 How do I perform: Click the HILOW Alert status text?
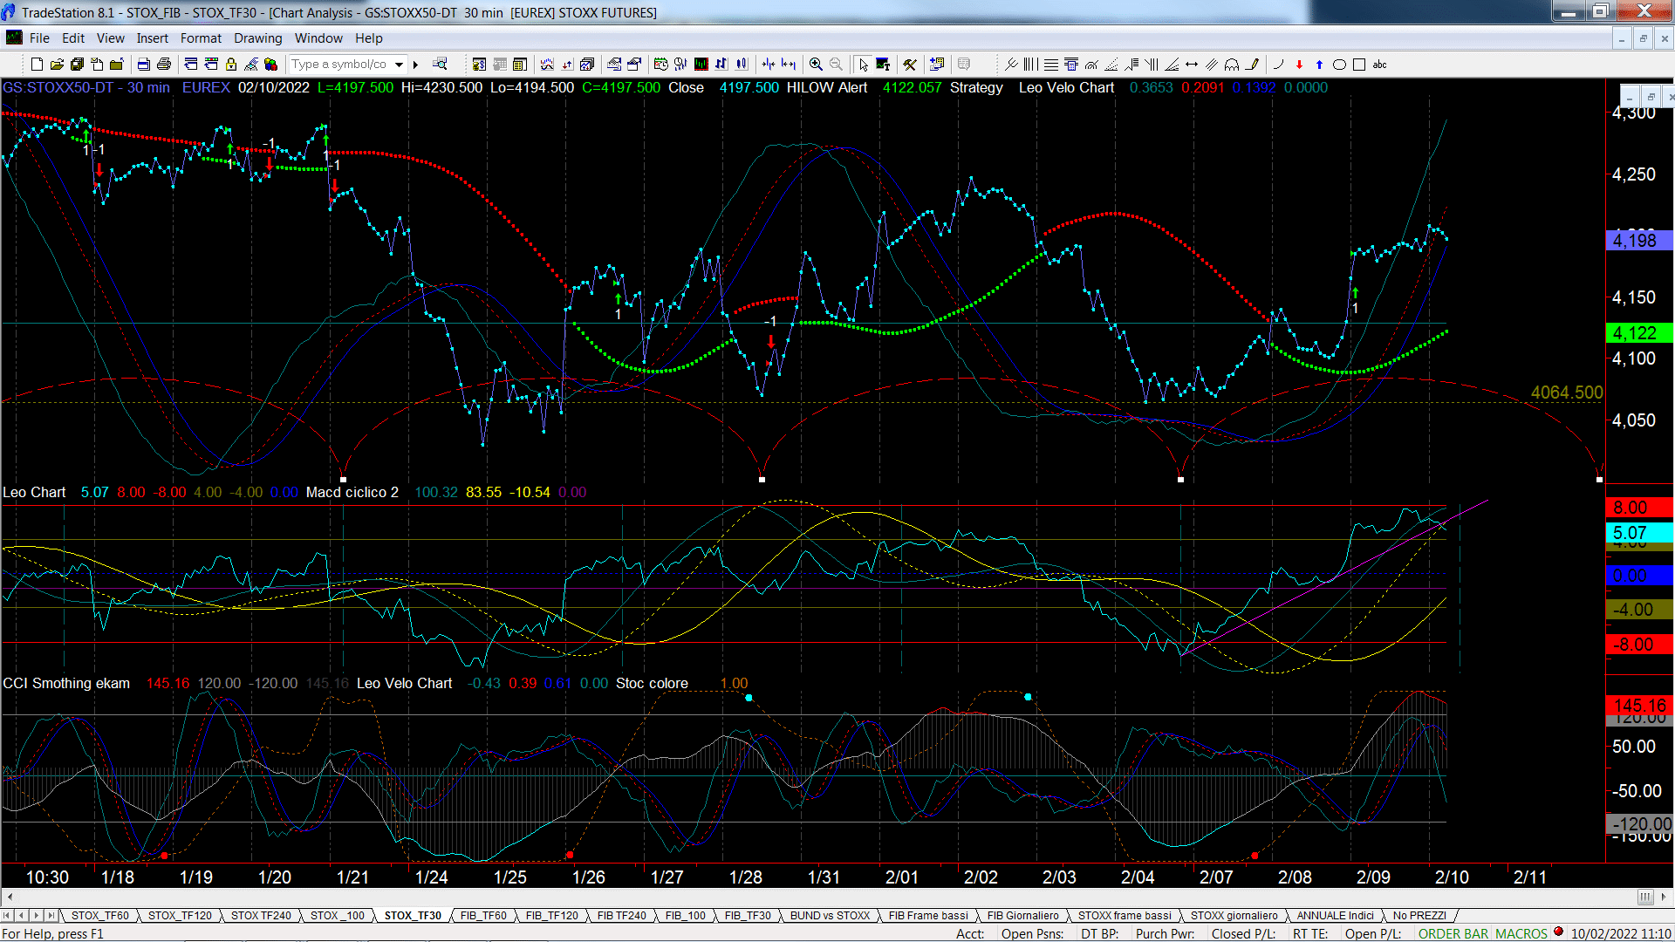tap(827, 87)
